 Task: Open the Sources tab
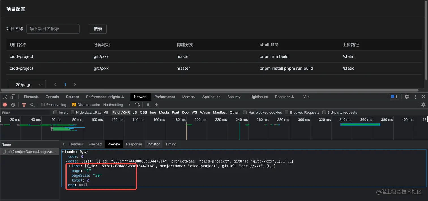pos(72,97)
